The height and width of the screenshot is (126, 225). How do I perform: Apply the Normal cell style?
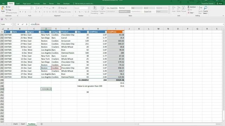124,8
